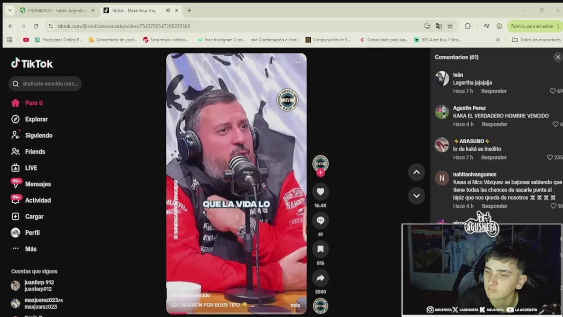Reply to ARASUNO's comment
This screenshot has width=563, height=317.
494,157
